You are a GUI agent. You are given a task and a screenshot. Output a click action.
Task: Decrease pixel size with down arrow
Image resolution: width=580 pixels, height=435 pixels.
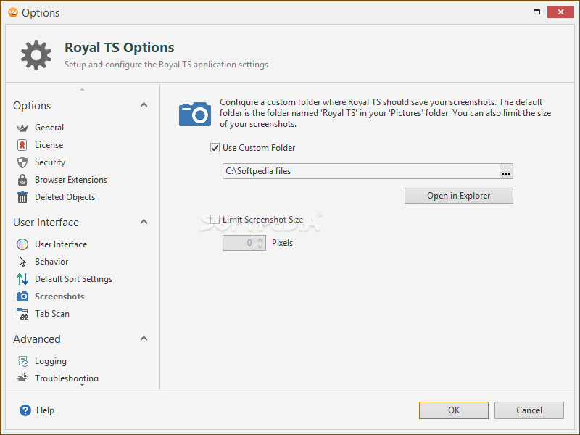[x=260, y=246]
